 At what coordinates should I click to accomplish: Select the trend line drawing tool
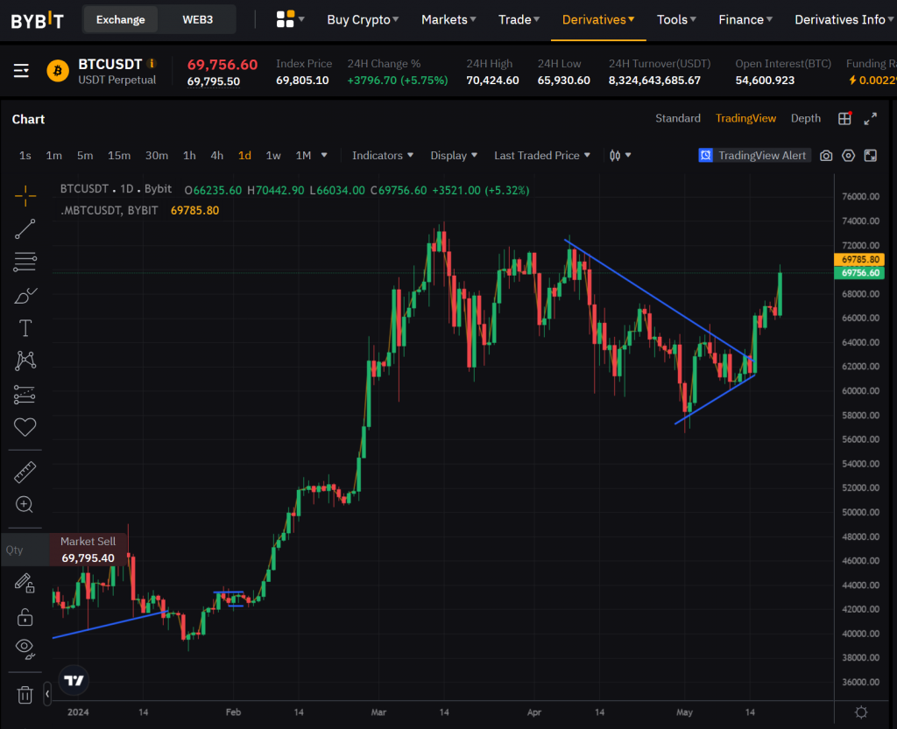click(x=25, y=228)
